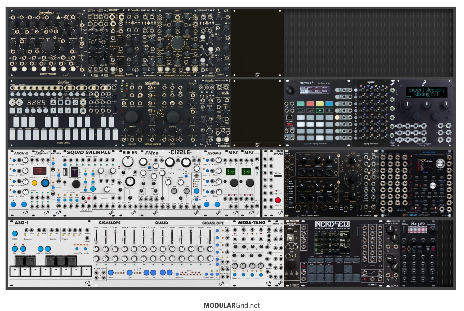Click the Hermod+ main encoder knob
This screenshot has height=311, width=464.
click(x=290, y=90)
